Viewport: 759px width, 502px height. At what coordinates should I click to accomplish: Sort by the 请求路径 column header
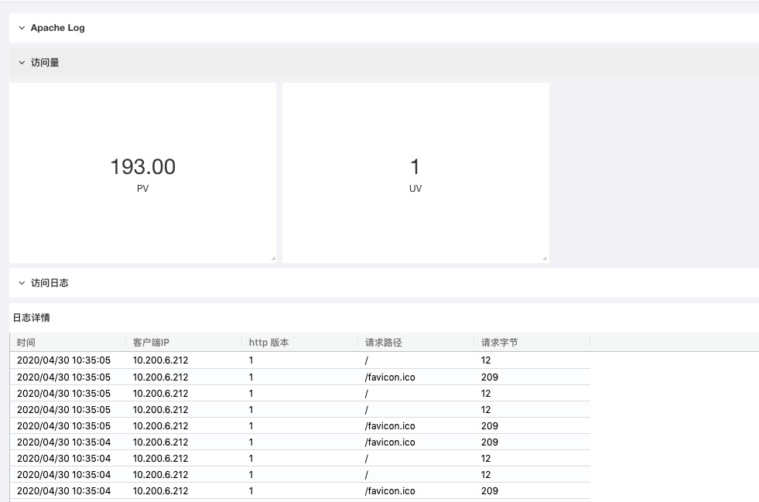[384, 343]
